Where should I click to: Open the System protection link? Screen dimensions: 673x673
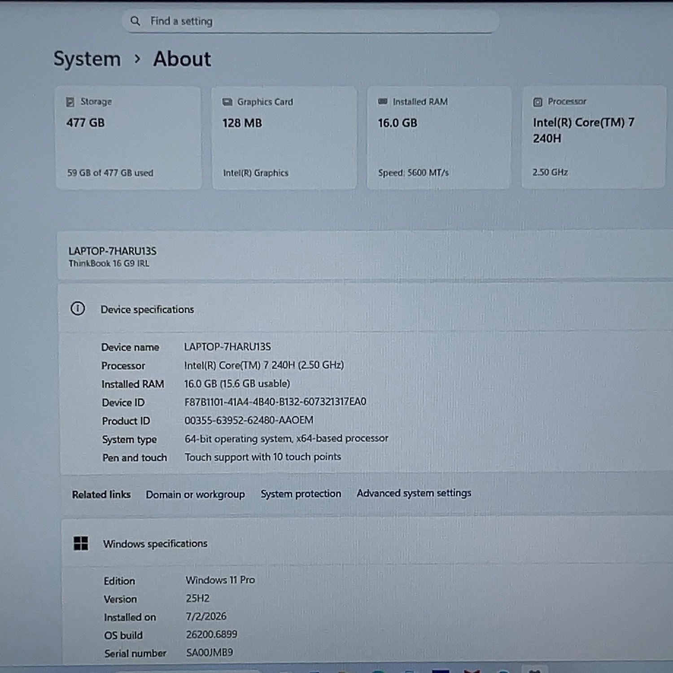click(301, 494)
